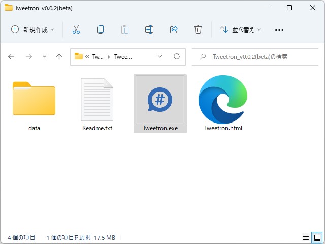Click the Share icon in toolbar
Viewport: 325px width, 244px height.
[174, 29]
